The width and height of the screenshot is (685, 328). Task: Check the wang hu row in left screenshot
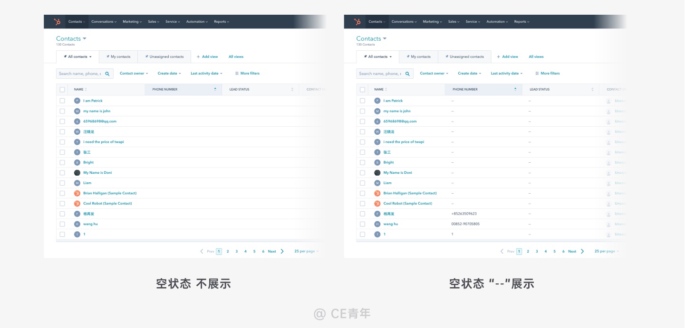62,224
